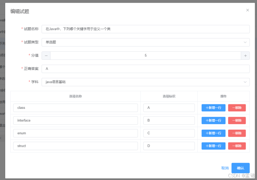Edit the option identifier field A
The image size is (257, 180).
(169, 108)
